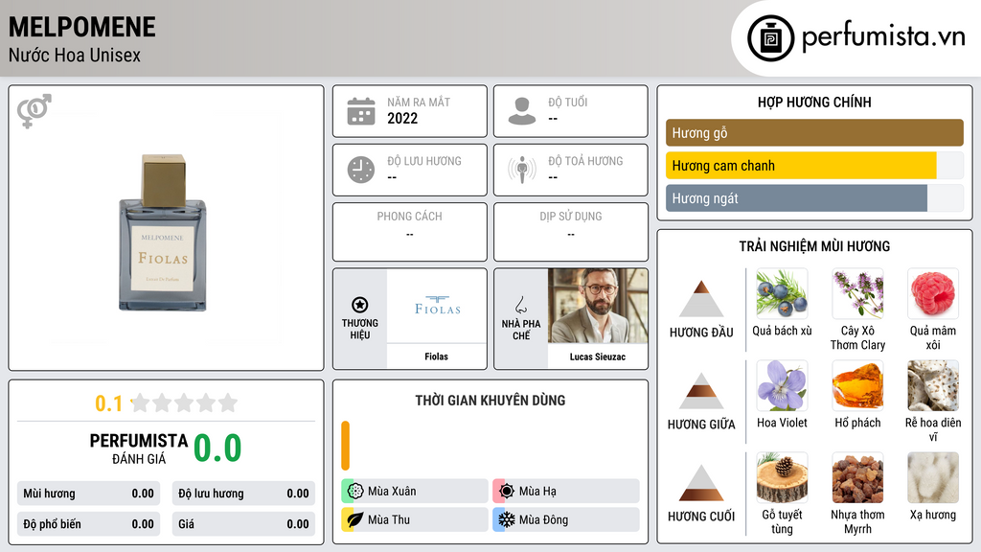Click the unisex gender symbol icon
This screenshot has width=981, height=552.
pos(34,111)
